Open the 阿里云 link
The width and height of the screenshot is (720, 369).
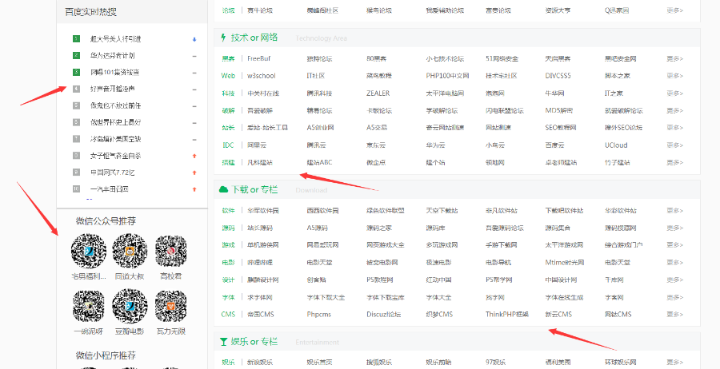click(x=257, y=145)
